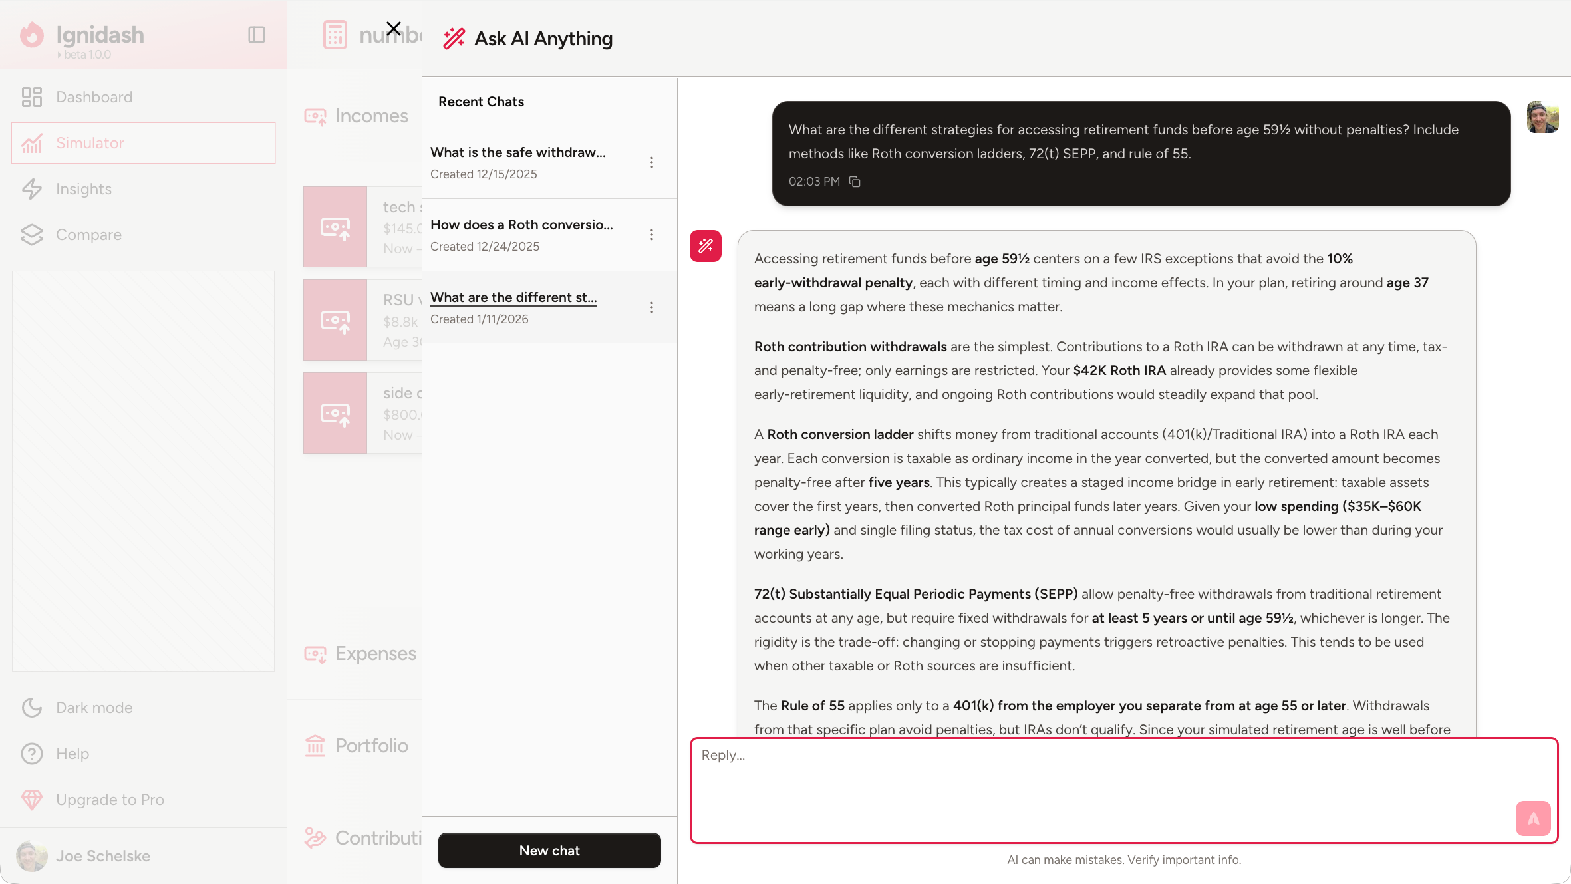The image size is (1571, 884).
Task: Click the Ask AI magic wand icon
Action: coord(454,39)
